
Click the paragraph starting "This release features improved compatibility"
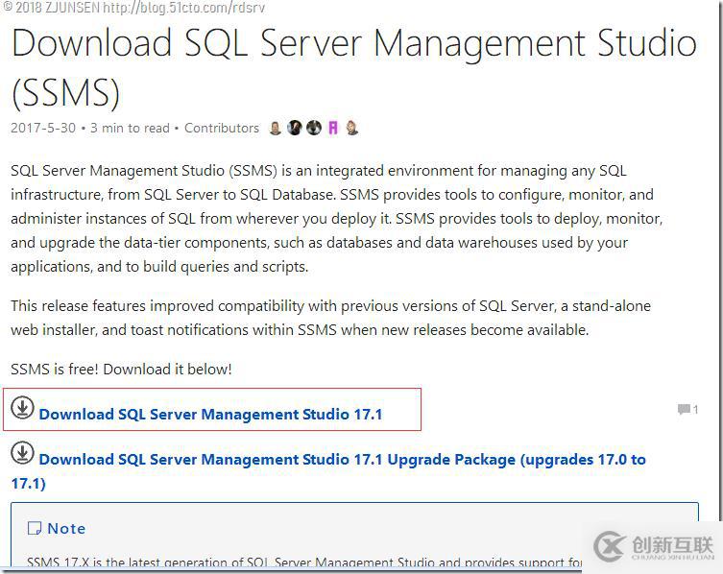coord(330,318)
